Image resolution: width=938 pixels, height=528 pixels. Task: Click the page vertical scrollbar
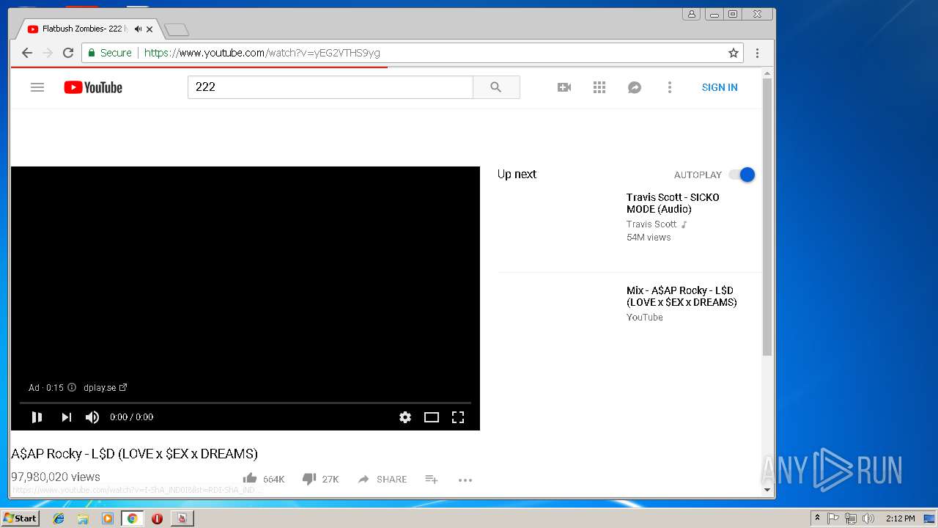point(767,216)
